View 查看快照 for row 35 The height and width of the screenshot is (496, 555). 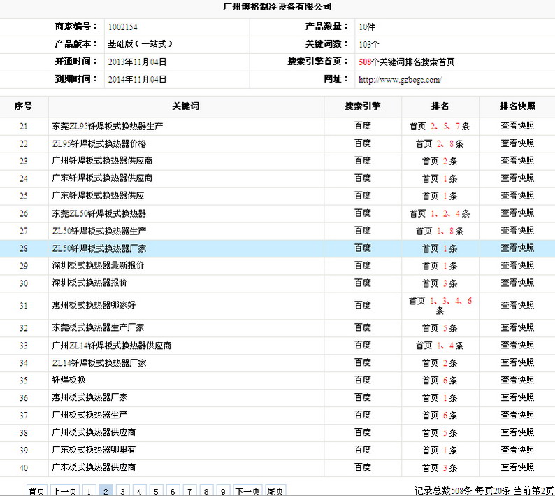[517, 380]
